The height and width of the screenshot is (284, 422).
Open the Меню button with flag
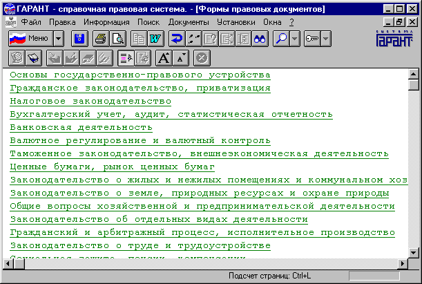click(x=30, y=39)
